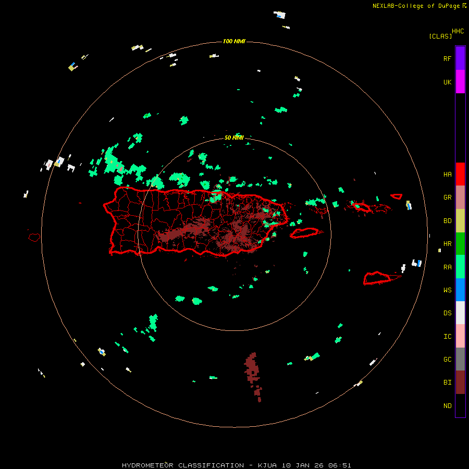Image resolution: width=469 pixels, height=469 pixels.
Task: Click the Vieques island outline east of Puerto Rico
Action: click(304, 233)
